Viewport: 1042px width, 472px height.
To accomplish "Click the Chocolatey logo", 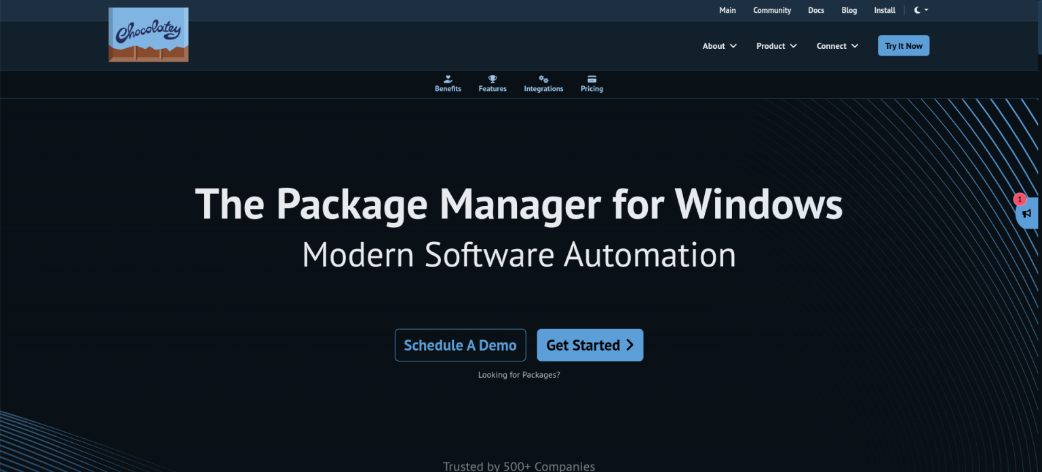I will (148, 34).
